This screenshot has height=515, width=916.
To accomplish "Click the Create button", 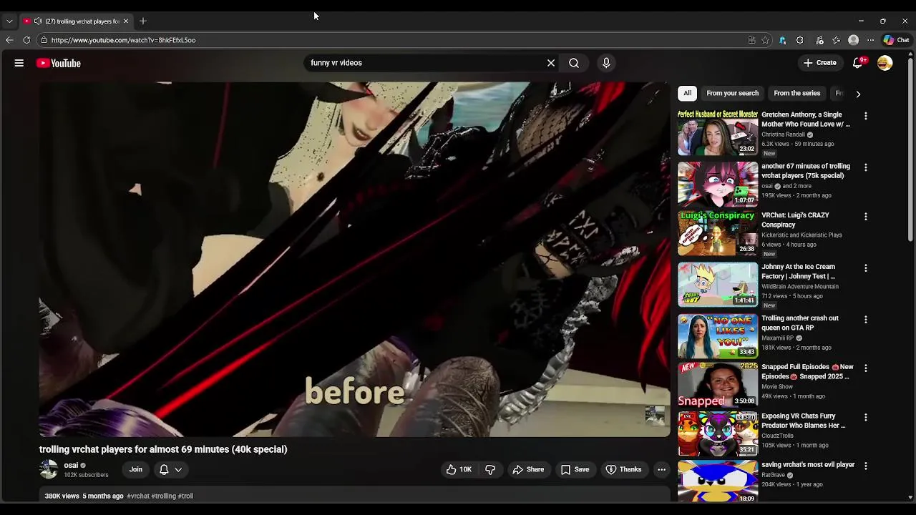I will (x=819, y=63).
